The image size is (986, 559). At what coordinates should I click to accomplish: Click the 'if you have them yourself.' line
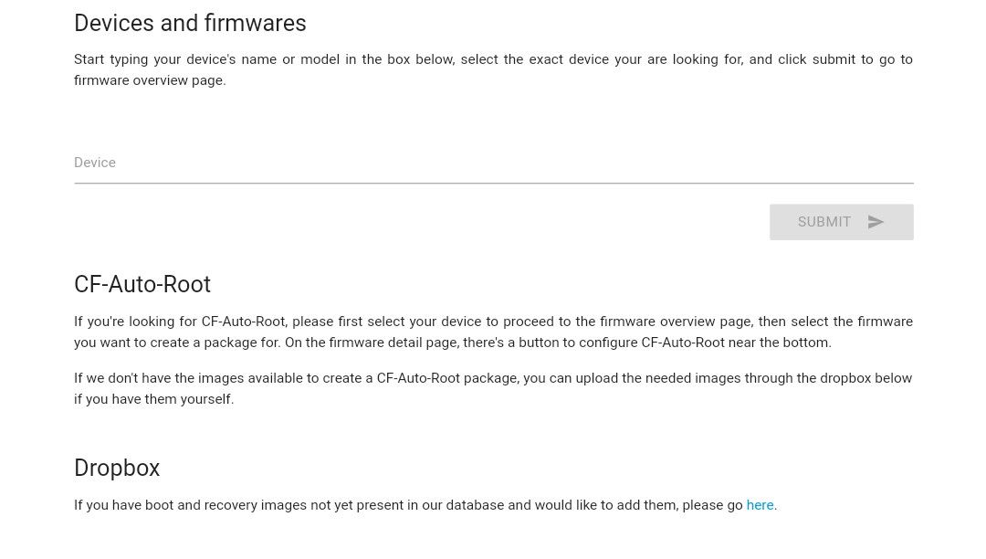tap(154, 399)
